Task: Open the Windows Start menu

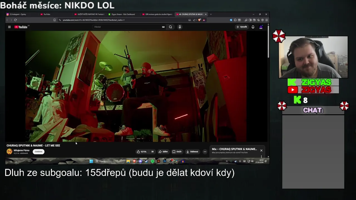Action: click(x=91, y=161)
